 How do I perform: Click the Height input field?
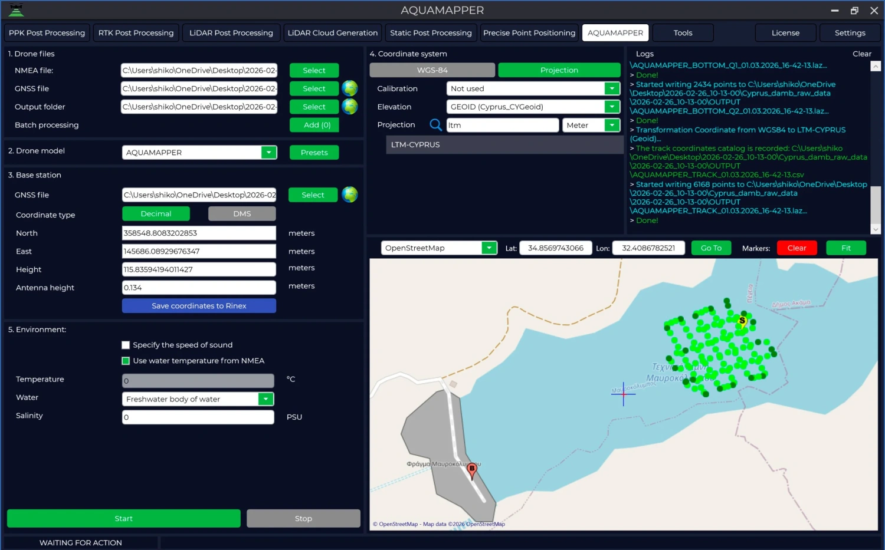click(x=199, y=269)
